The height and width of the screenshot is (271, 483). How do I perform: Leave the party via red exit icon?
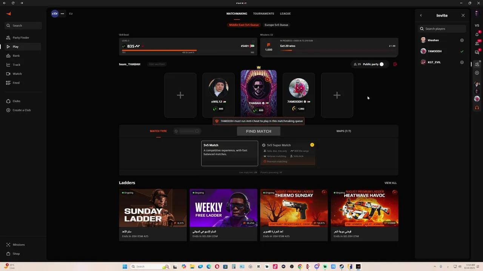tap(395, 64)
